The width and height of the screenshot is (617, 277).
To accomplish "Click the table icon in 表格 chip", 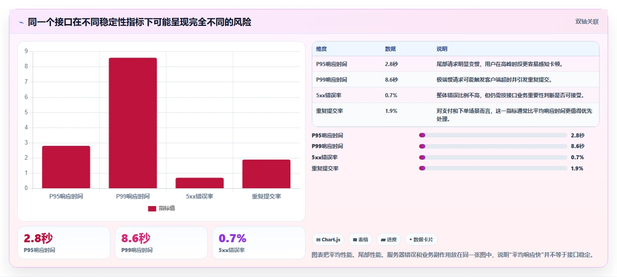I will (x=355, y=240).
